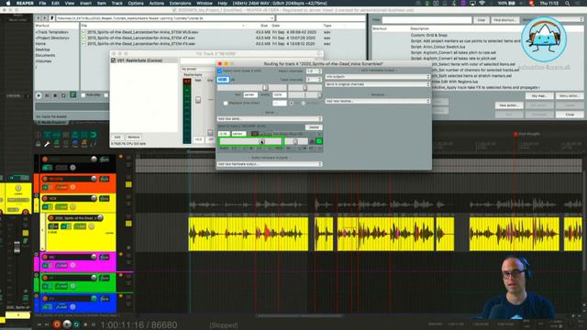Image resolution: width=587 pixels, height=330 pixels.
Task: Select Project Directory shortcut in Media Explorer
Action: (x=52, y=38)
